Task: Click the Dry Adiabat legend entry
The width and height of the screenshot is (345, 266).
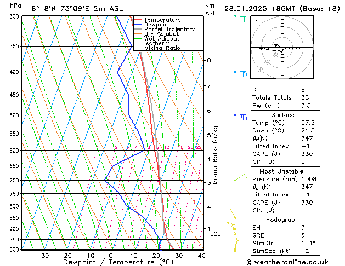Action: 161,34
